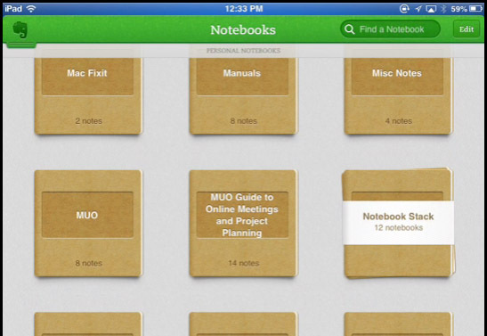
Task: Tap the location services arrow icon
Action: click(x=418, y=9)
